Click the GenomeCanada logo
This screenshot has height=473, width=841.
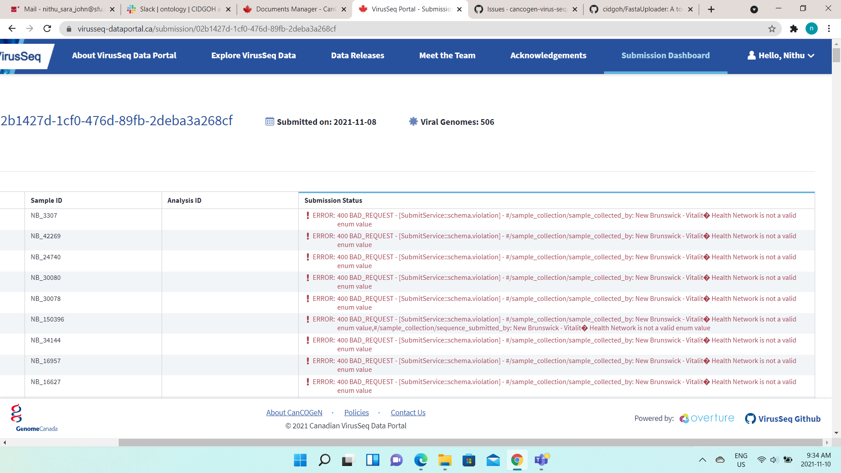pyautogui.click(x=35, y=417)
